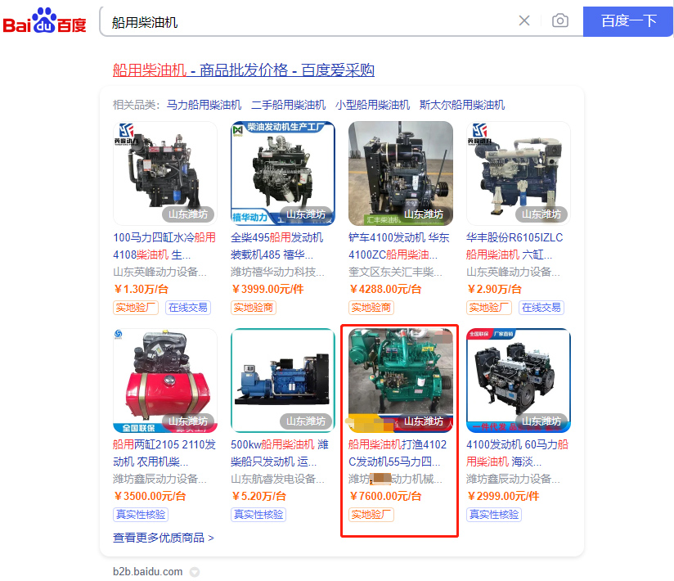The height and width of the screenshot is (581, 674).
Task: Click 实地验商 tag under ¥4288.00元/台
Action: (x=371, y=308)
